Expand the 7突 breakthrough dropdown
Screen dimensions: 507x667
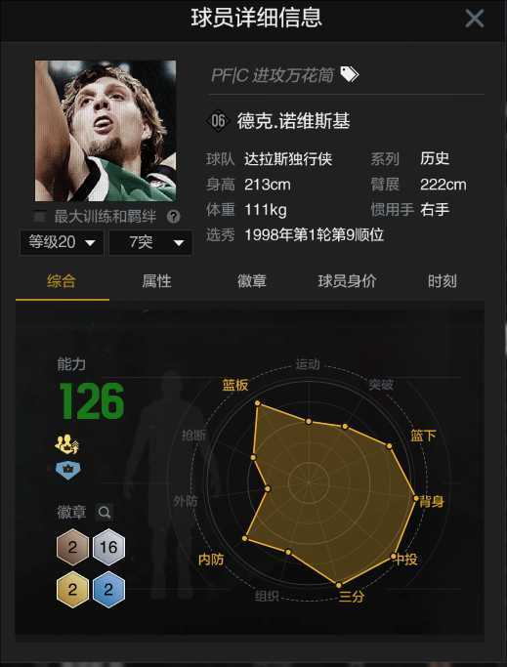point(150,242)
